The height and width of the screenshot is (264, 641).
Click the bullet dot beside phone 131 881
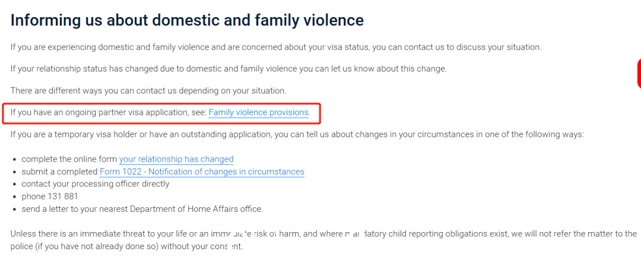click(15, 197)
